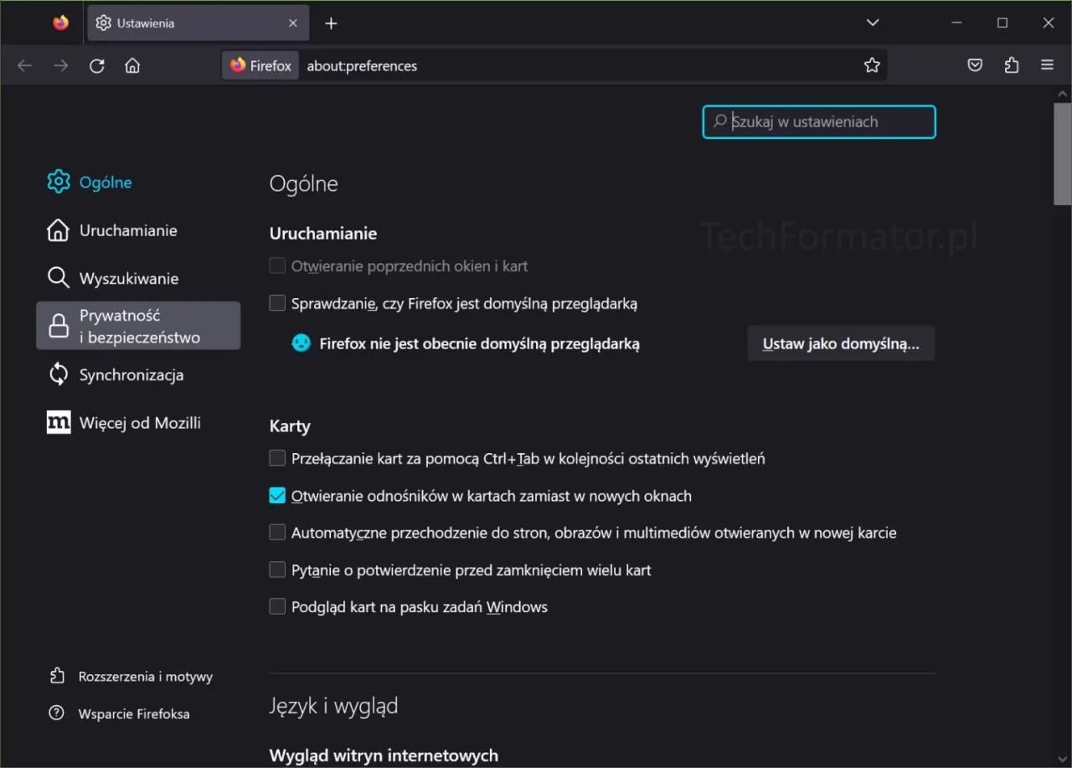Click the Firefox identity box in address bar
Screen dimensions: 1072x768
click(260, 65)
